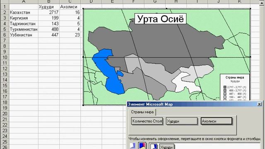Image resolution: width=265 pixels, height=149 pixels.
Task: Select row header 6
Action: click(x=5, y=35)
